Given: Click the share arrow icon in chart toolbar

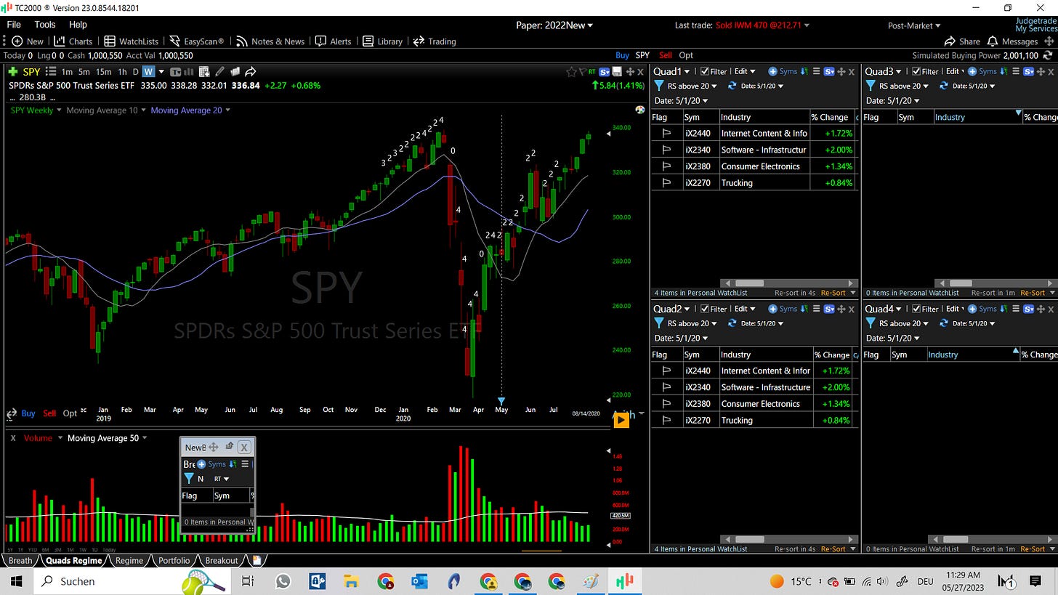Looking at the screenshot, I should pos(250,72).
